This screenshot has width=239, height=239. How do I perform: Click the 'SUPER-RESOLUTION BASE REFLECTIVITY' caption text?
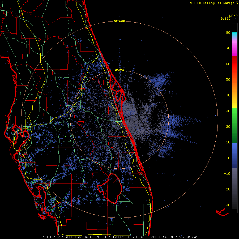84,237
